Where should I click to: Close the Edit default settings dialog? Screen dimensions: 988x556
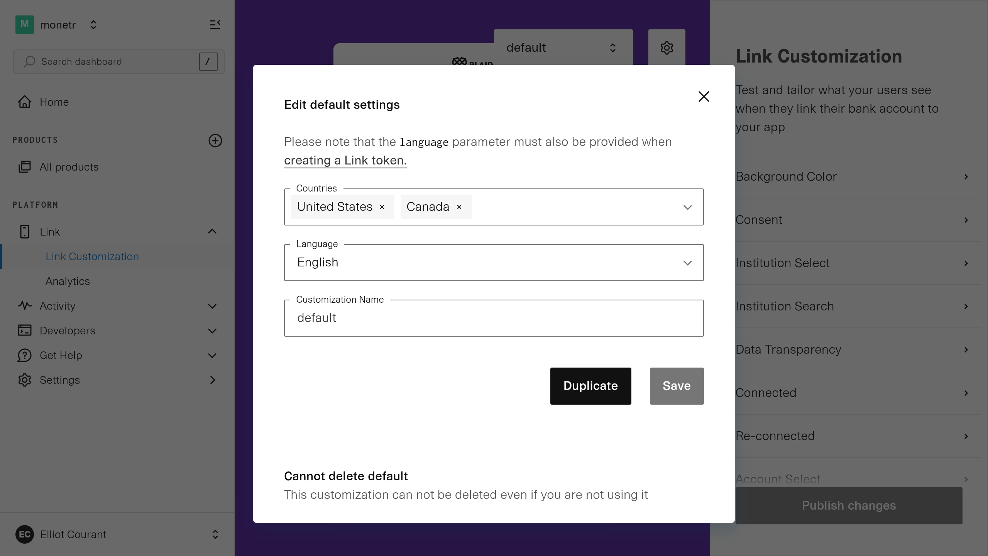[704, 97]
